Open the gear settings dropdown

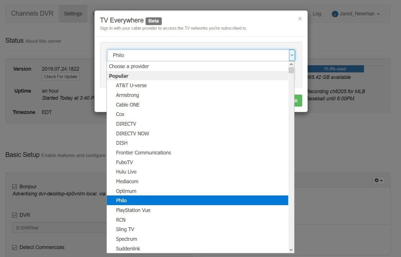[379, 180]
